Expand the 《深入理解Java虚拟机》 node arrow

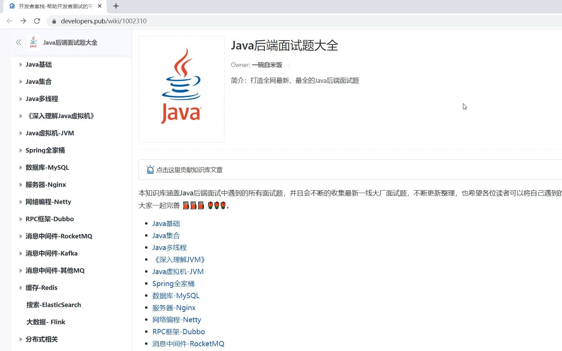21,116
